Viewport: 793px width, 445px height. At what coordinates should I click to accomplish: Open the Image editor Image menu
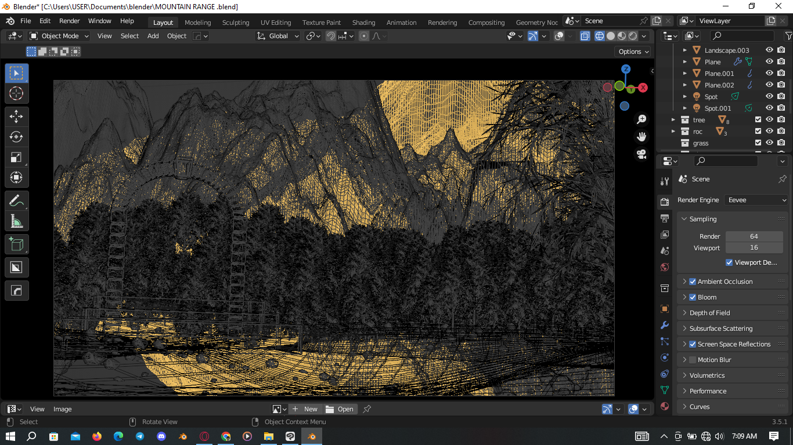[x=63, y=409]
